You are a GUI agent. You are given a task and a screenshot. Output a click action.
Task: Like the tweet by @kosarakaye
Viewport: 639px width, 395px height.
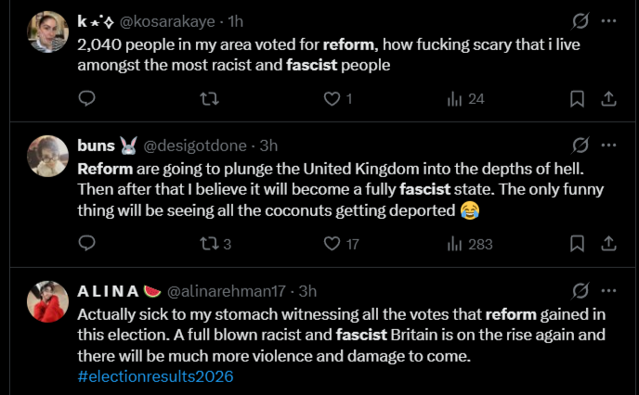[337, 98]
